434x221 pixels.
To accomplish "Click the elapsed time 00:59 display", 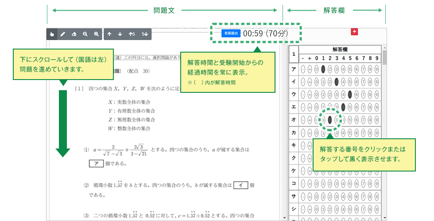I will [x=253, y=34].
